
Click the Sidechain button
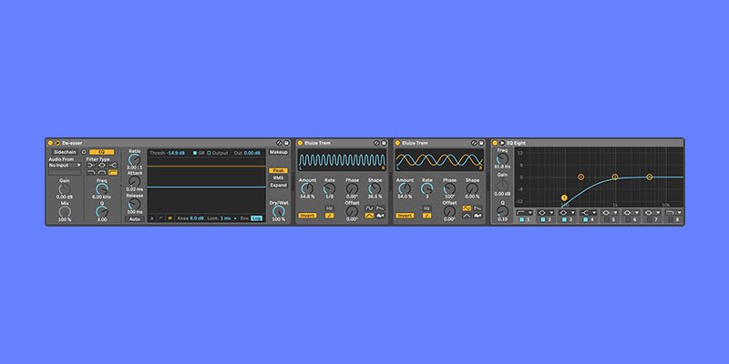coord(65,152)
